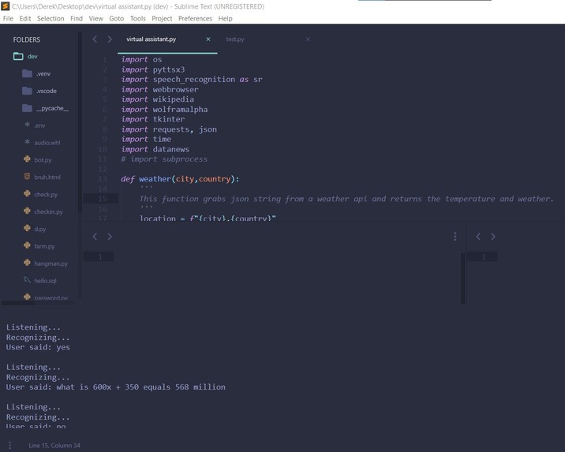Click the '# import subprocess' comment line
565x452 pixels.
click(164, 159)
